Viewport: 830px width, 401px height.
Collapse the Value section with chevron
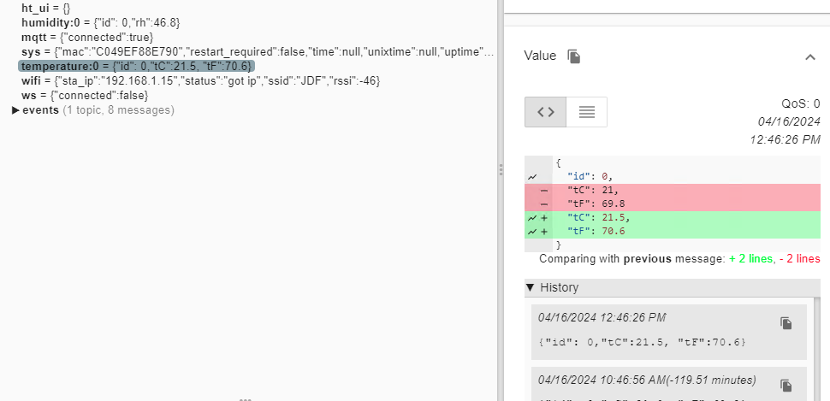point(810,56)
